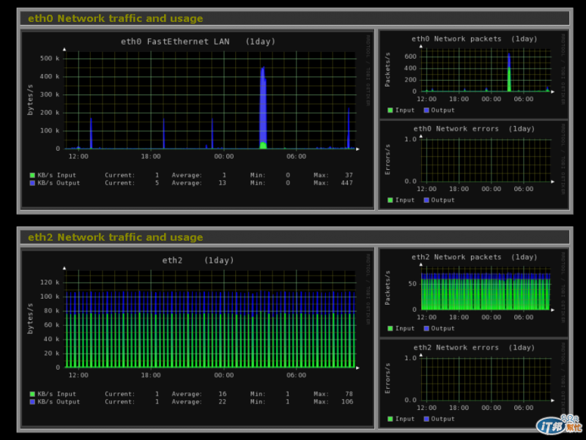Viewport: 586px width, 440px height.
Task: Click the 'eth2 Network errors (1day)' title
Action: point(474,347)
